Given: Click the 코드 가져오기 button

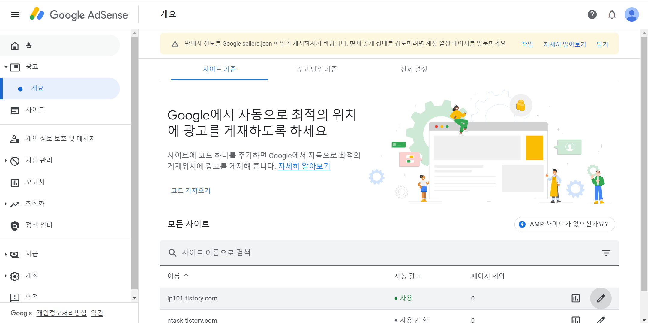Looking at the screenshot, I should click(x=191, y=191).
